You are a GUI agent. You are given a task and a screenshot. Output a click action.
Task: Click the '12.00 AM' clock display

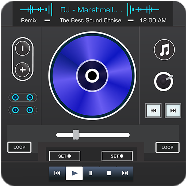(153, 20)
